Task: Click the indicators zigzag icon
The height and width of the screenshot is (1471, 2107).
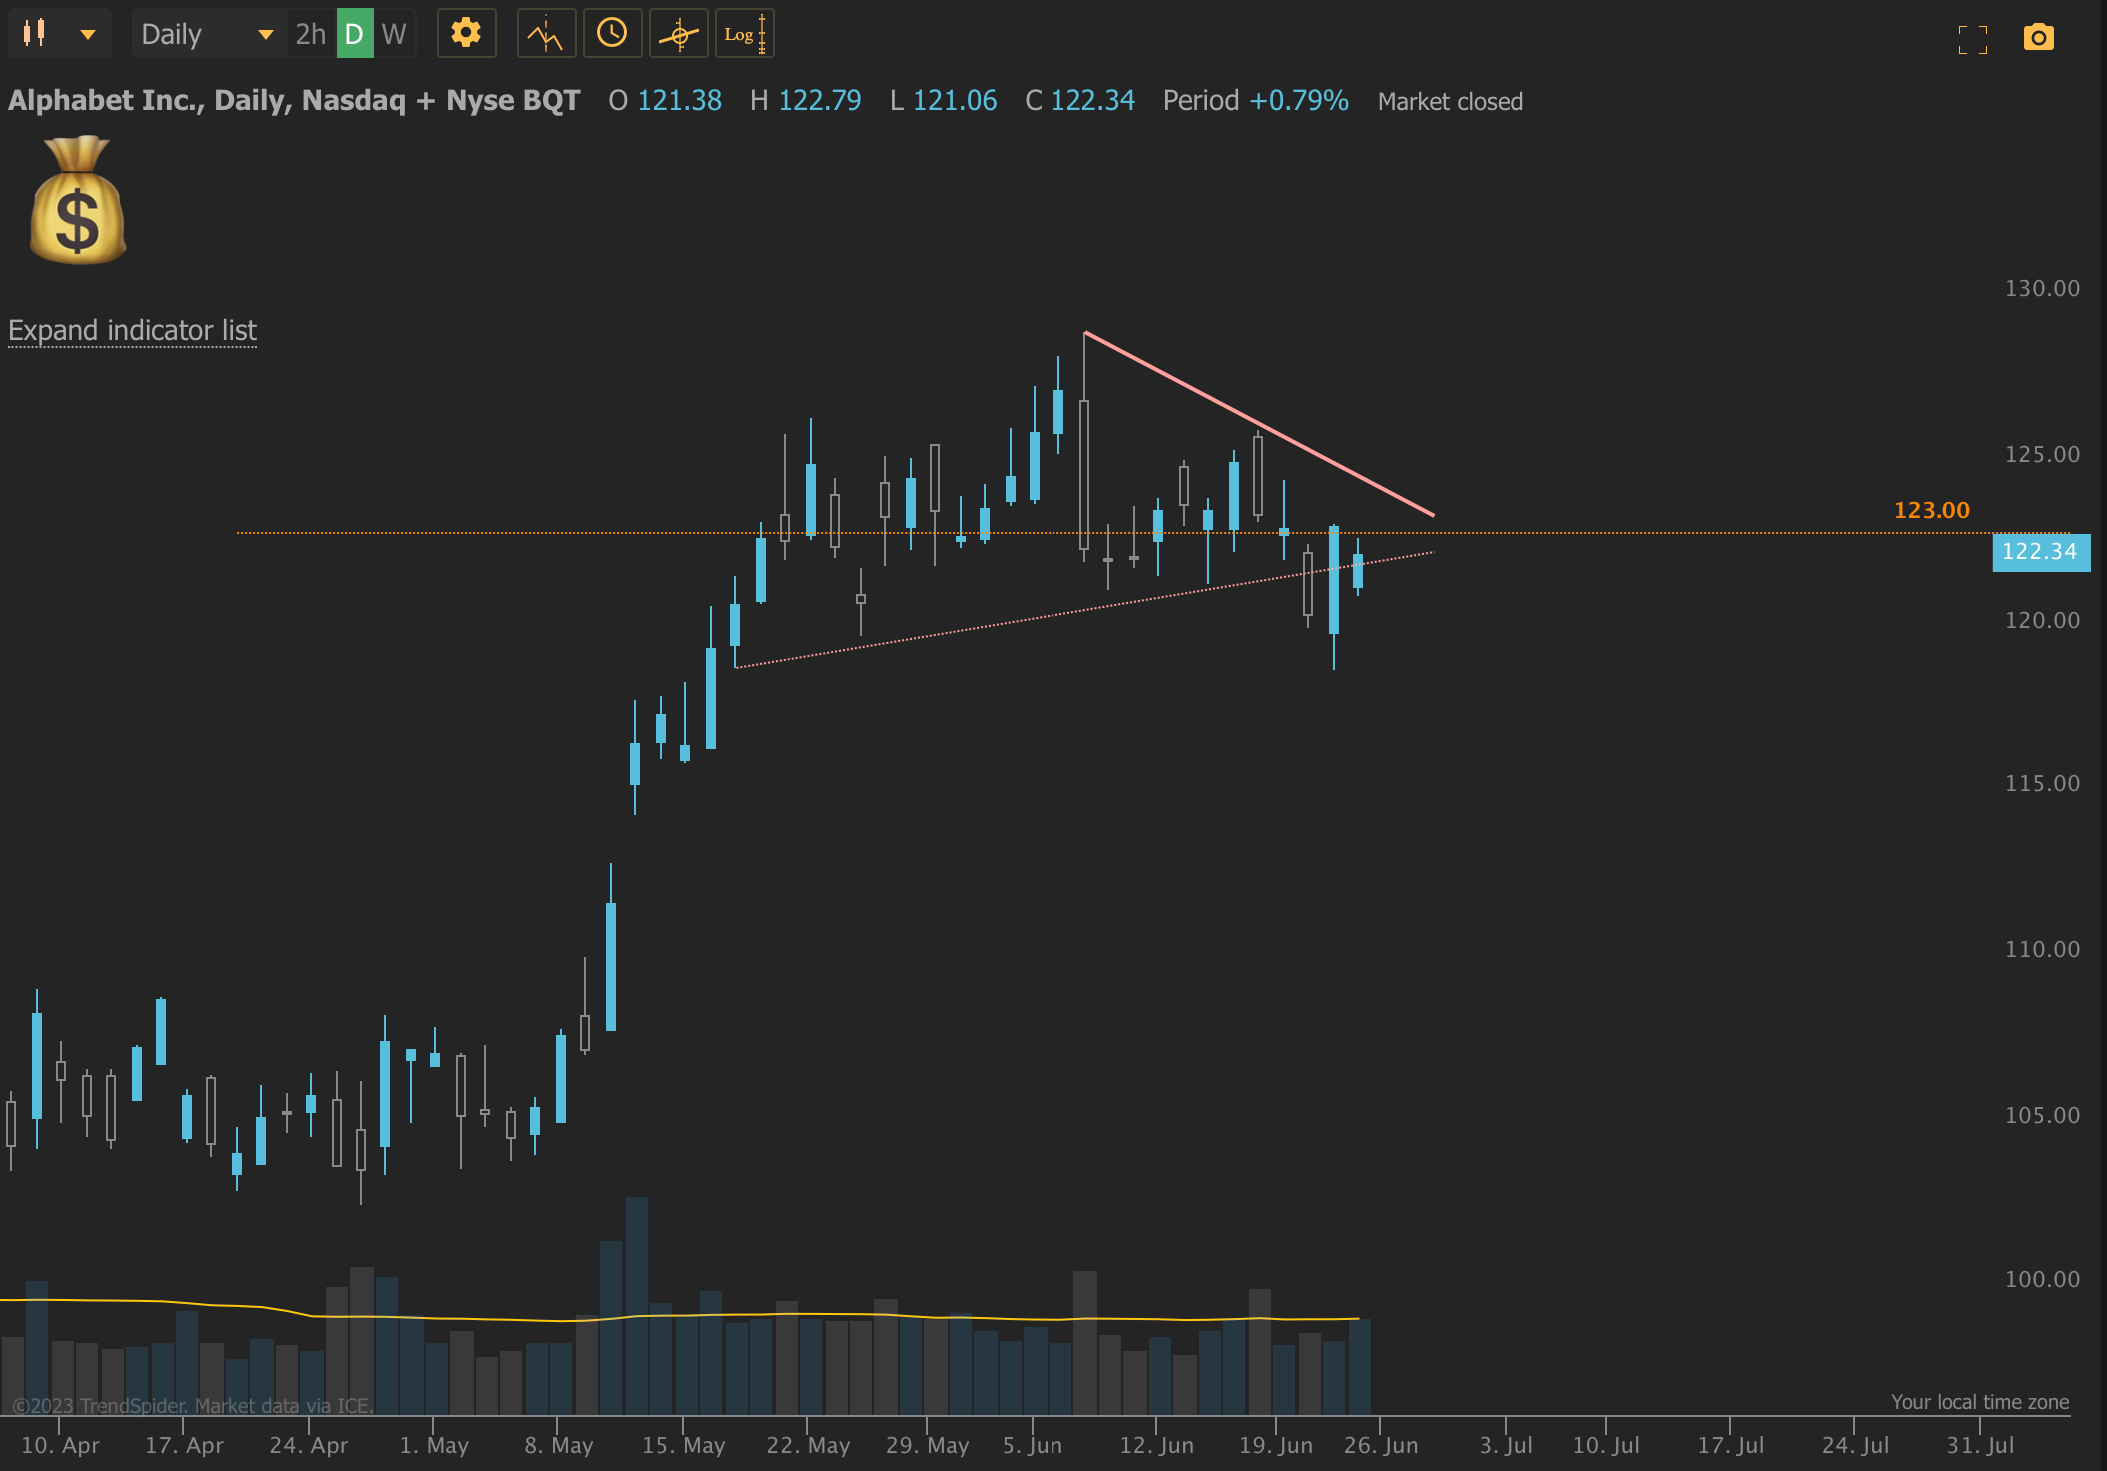Action: coord(546,34)
